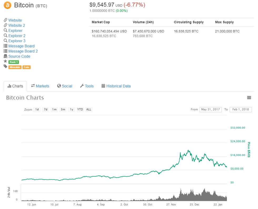Click the drive icon beside Source Code
258x209 pixels.
coord(6,56)
